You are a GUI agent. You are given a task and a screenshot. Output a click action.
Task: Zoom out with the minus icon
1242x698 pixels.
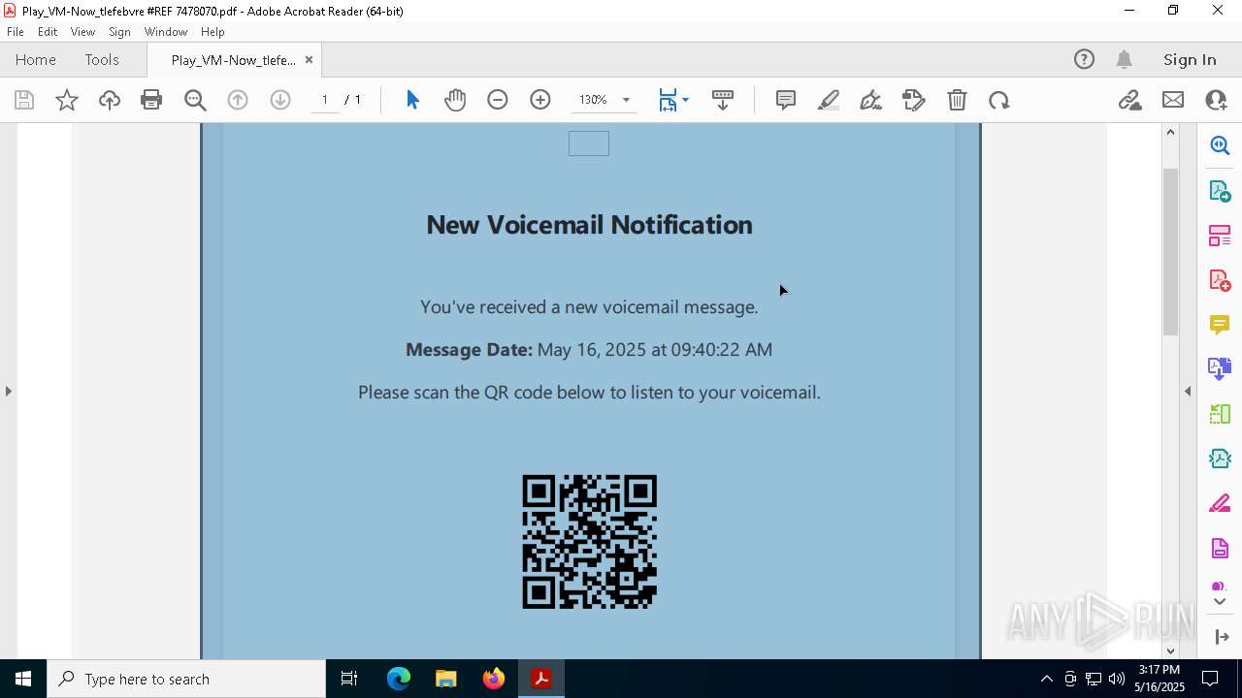498,100
